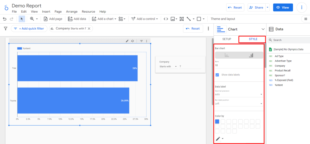Open the line type dropdown arrow
The width and height of the screenshot is (310, 144).
coord(194,19)
